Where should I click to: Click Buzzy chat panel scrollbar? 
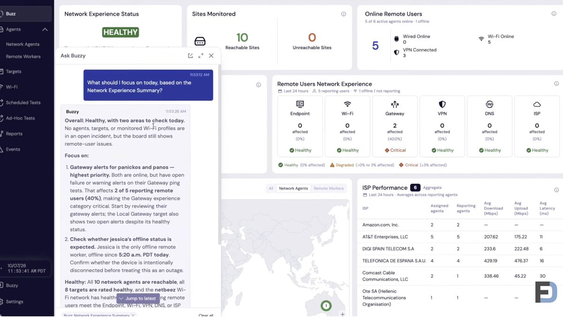(x=219, y=154)
